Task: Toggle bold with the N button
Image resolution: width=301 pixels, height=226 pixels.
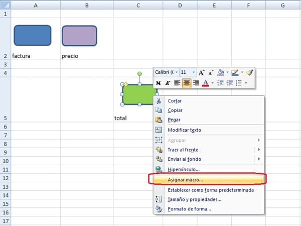Action: 159,83
